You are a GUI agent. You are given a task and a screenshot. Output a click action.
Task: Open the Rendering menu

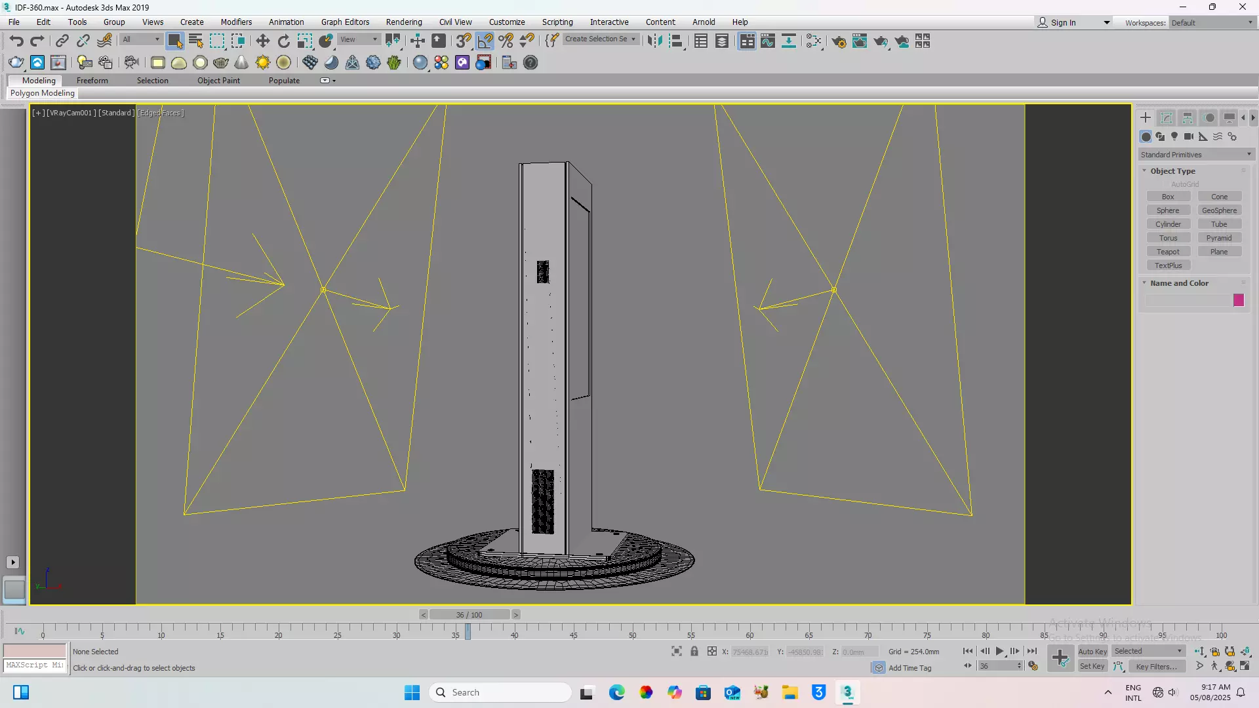point(404,22)
